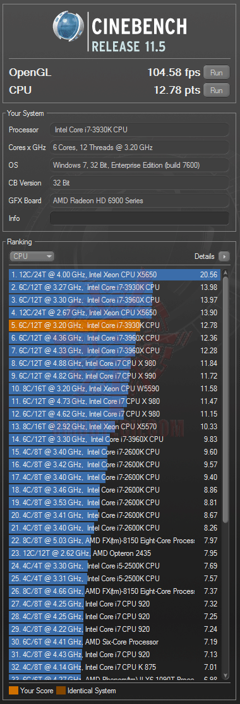Click the CPU score 12.78 pts
Viewport: 240px width, 704px height.
(x=177, y=91)
